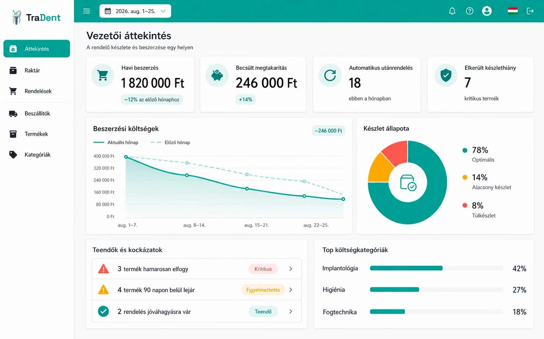Expand the '2 rendelés jóváhagyásra vár' chevron

(x=291, y=311)
